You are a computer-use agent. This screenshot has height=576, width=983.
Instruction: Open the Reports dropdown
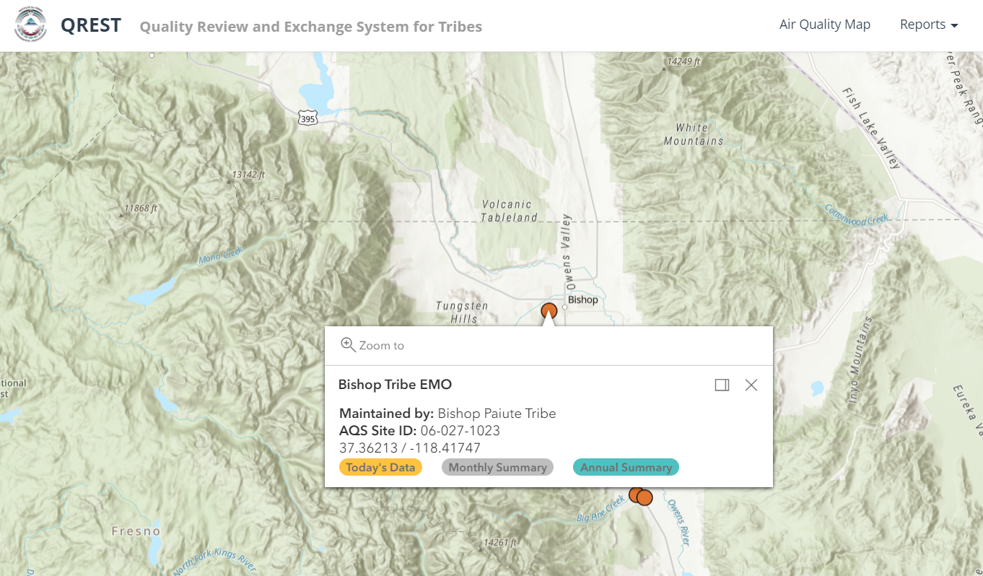(x=929, y=24)
